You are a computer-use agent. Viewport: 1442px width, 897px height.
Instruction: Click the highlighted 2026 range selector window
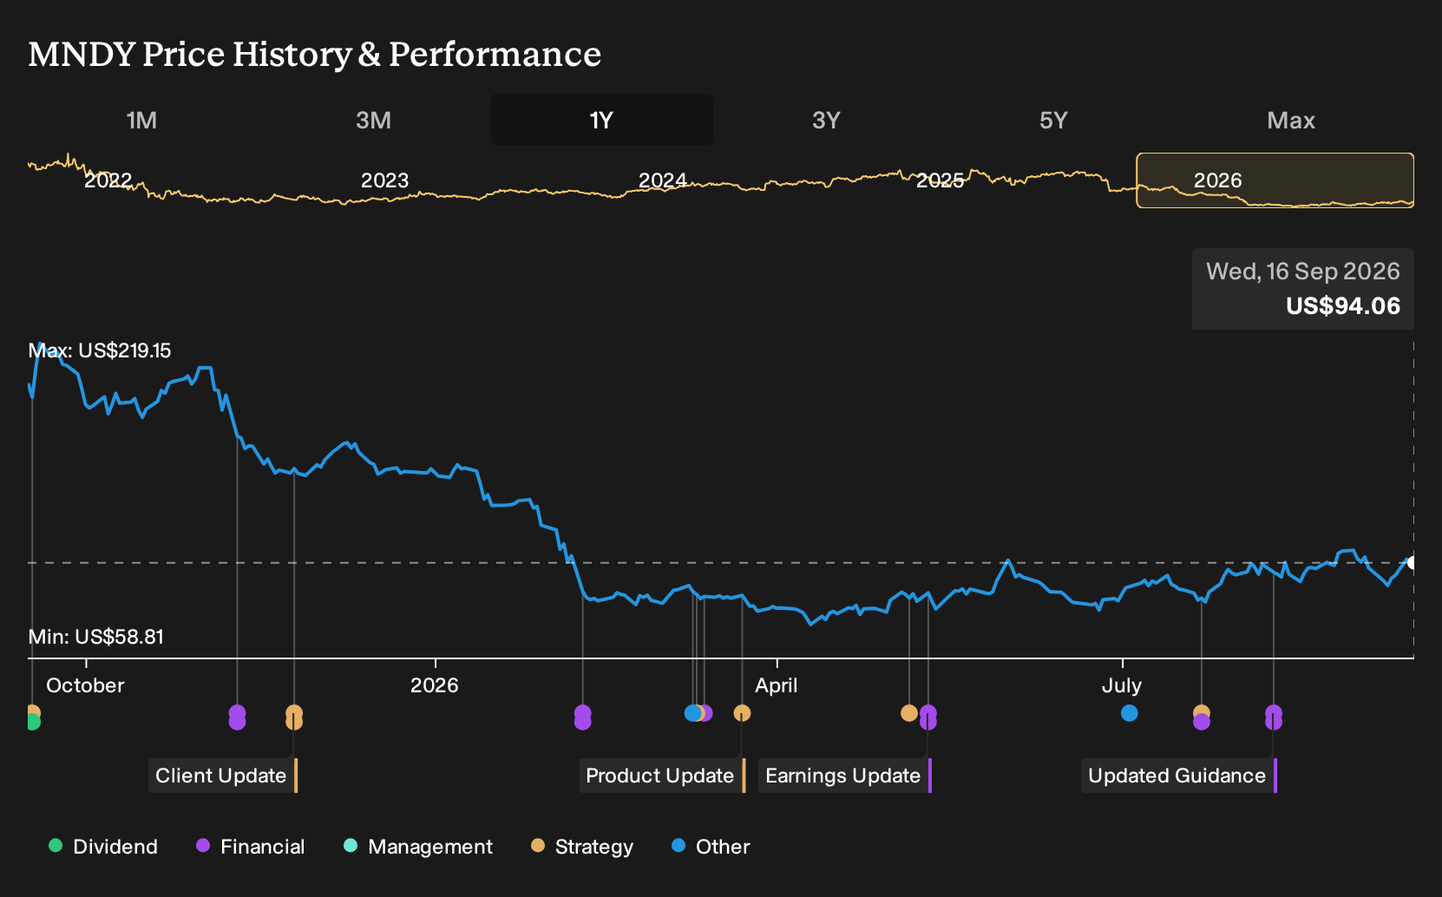(x=1275, y=180)
